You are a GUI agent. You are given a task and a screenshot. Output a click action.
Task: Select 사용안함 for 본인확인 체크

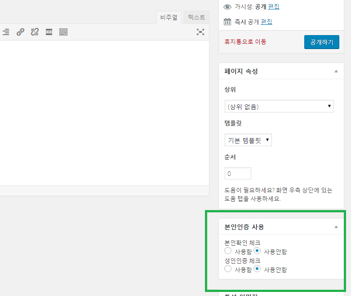[257, 251]
